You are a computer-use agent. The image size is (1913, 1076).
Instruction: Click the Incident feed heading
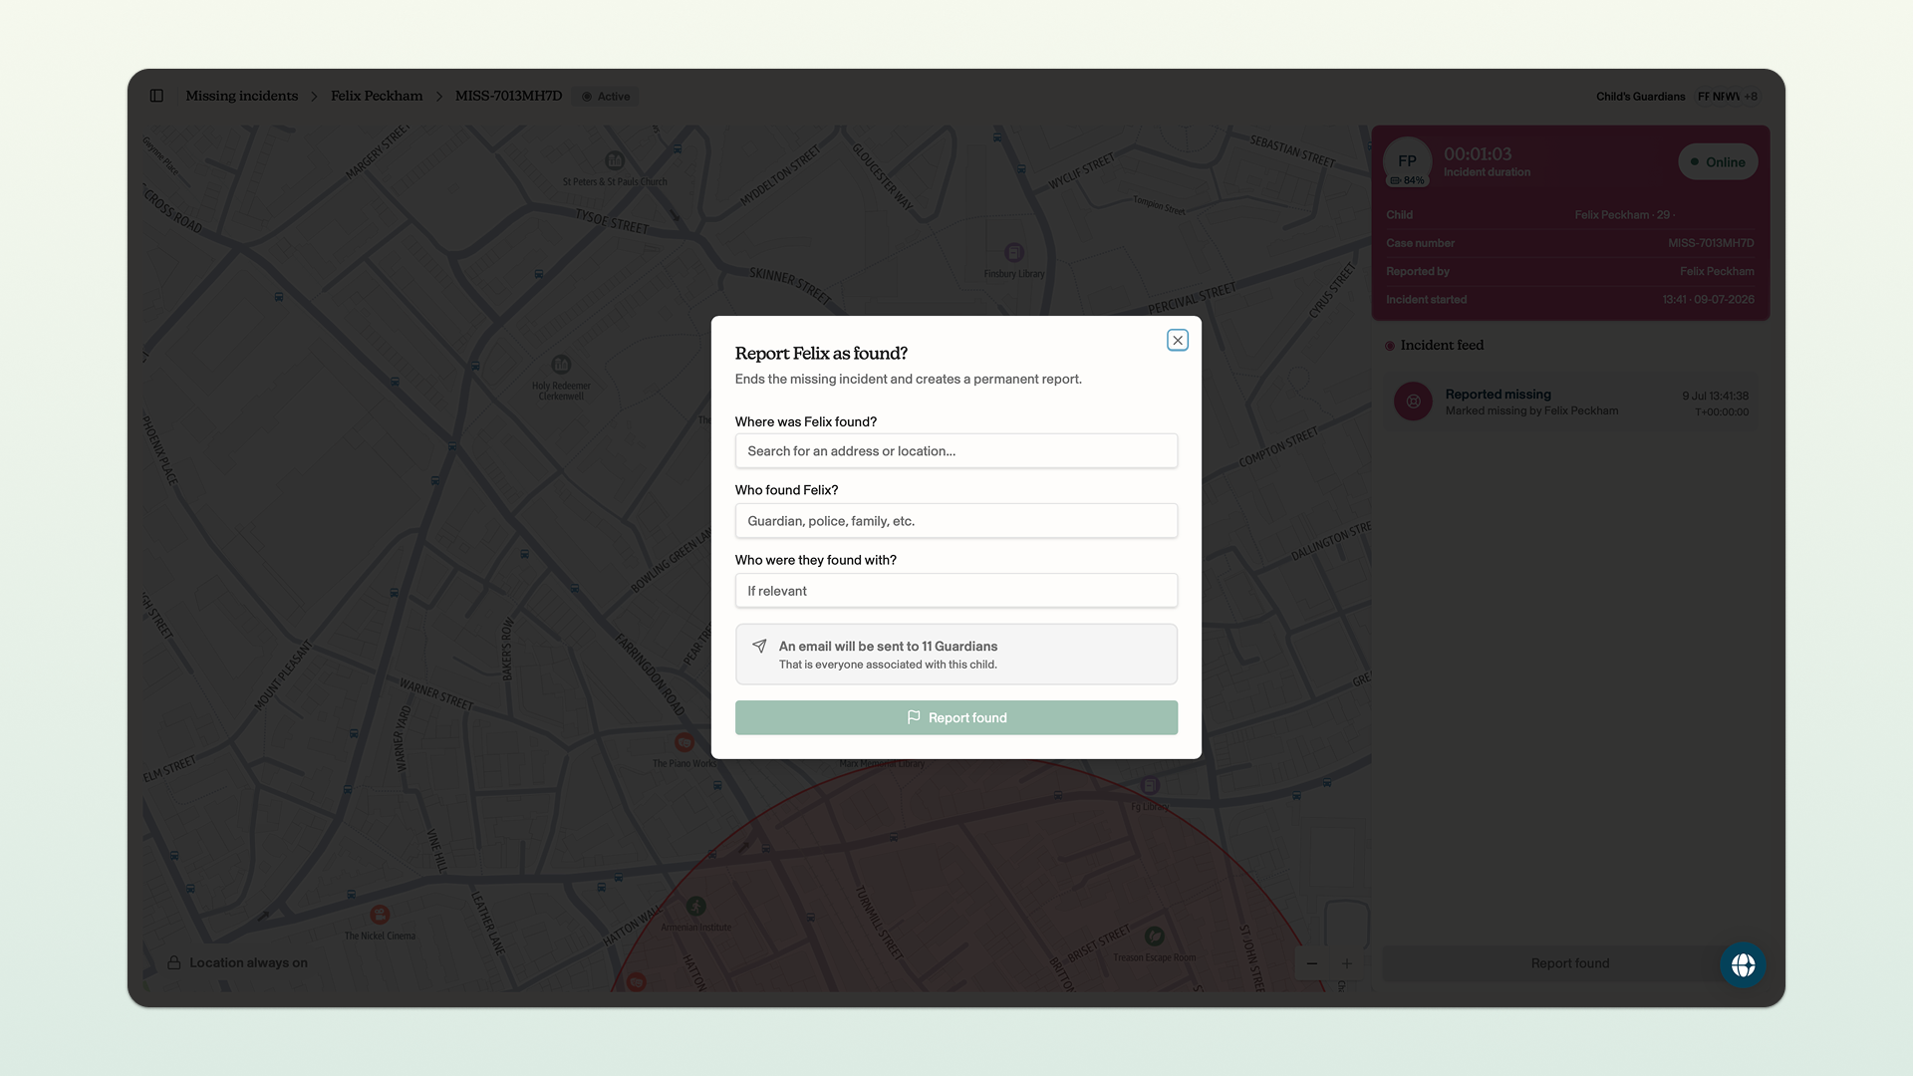(1442, 345)
